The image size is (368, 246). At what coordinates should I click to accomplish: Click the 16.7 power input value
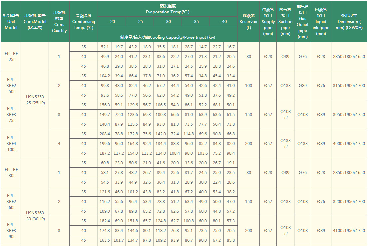[x=231, y=47]
